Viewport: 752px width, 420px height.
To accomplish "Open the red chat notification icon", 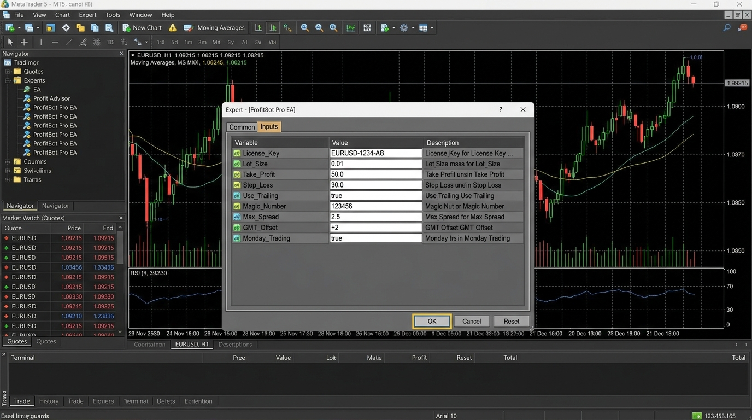I will tap(743, 27).
